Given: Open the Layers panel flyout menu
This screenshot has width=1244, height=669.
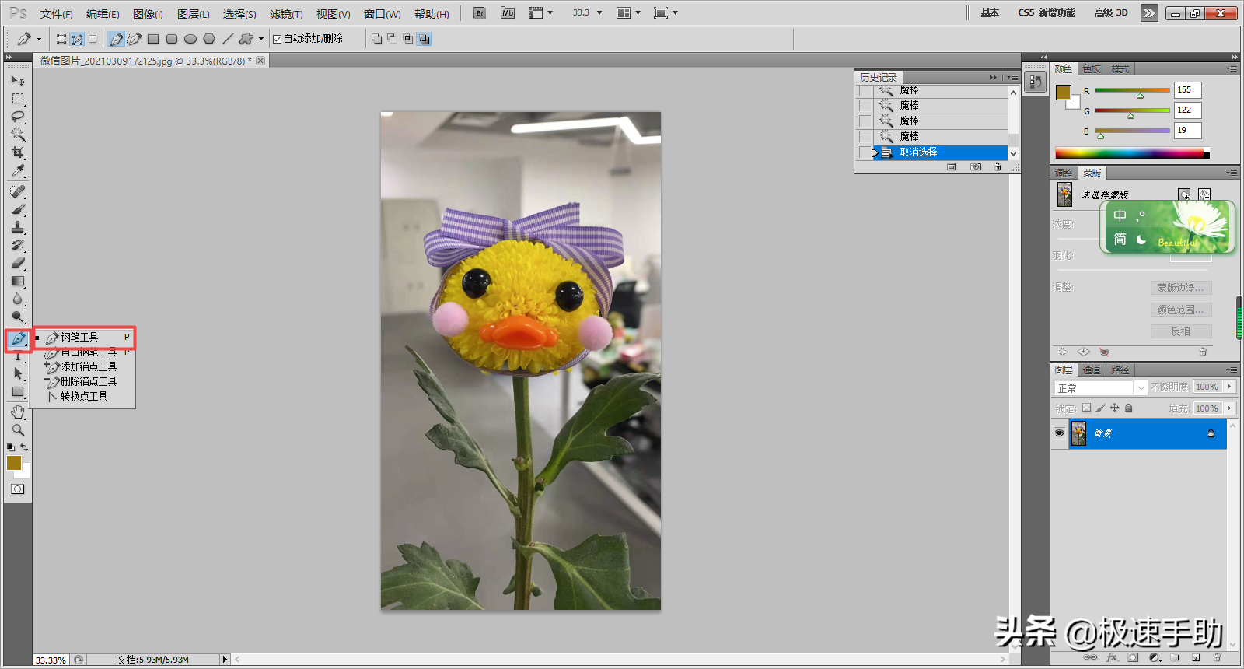Looking at the screenshot, I should pos(1232,370).
